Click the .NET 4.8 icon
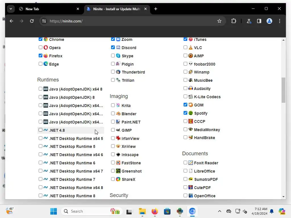Viewport: 291px width, 218px height. [46, 130]
